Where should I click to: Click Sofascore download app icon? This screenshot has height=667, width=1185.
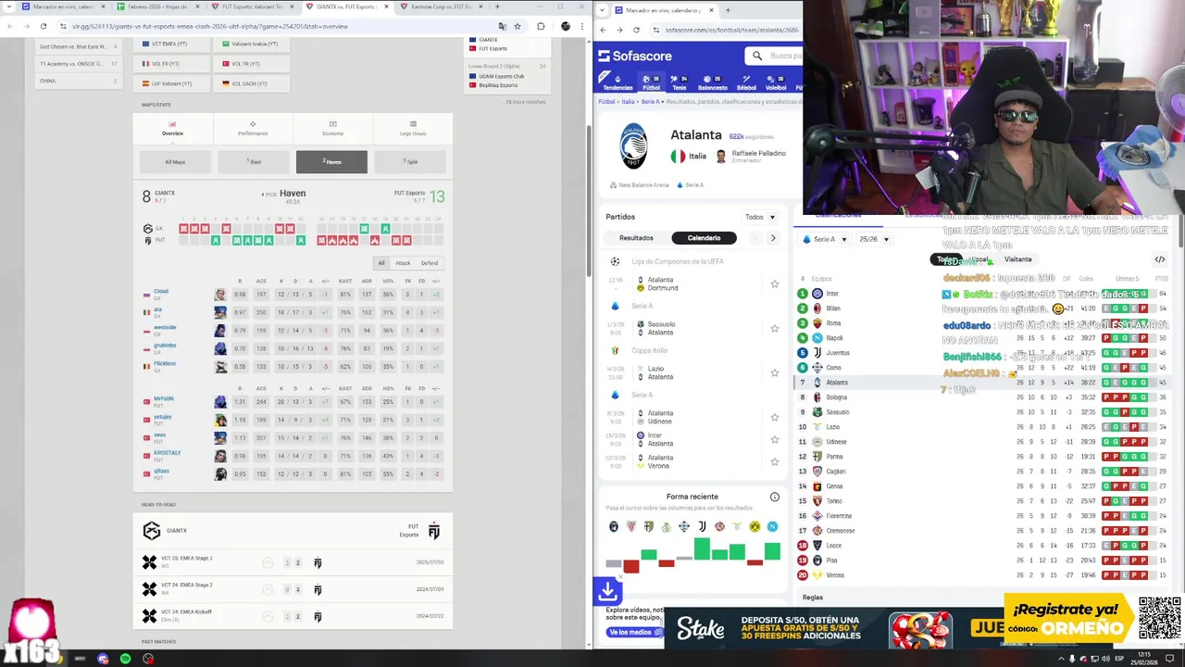point(608,590)
